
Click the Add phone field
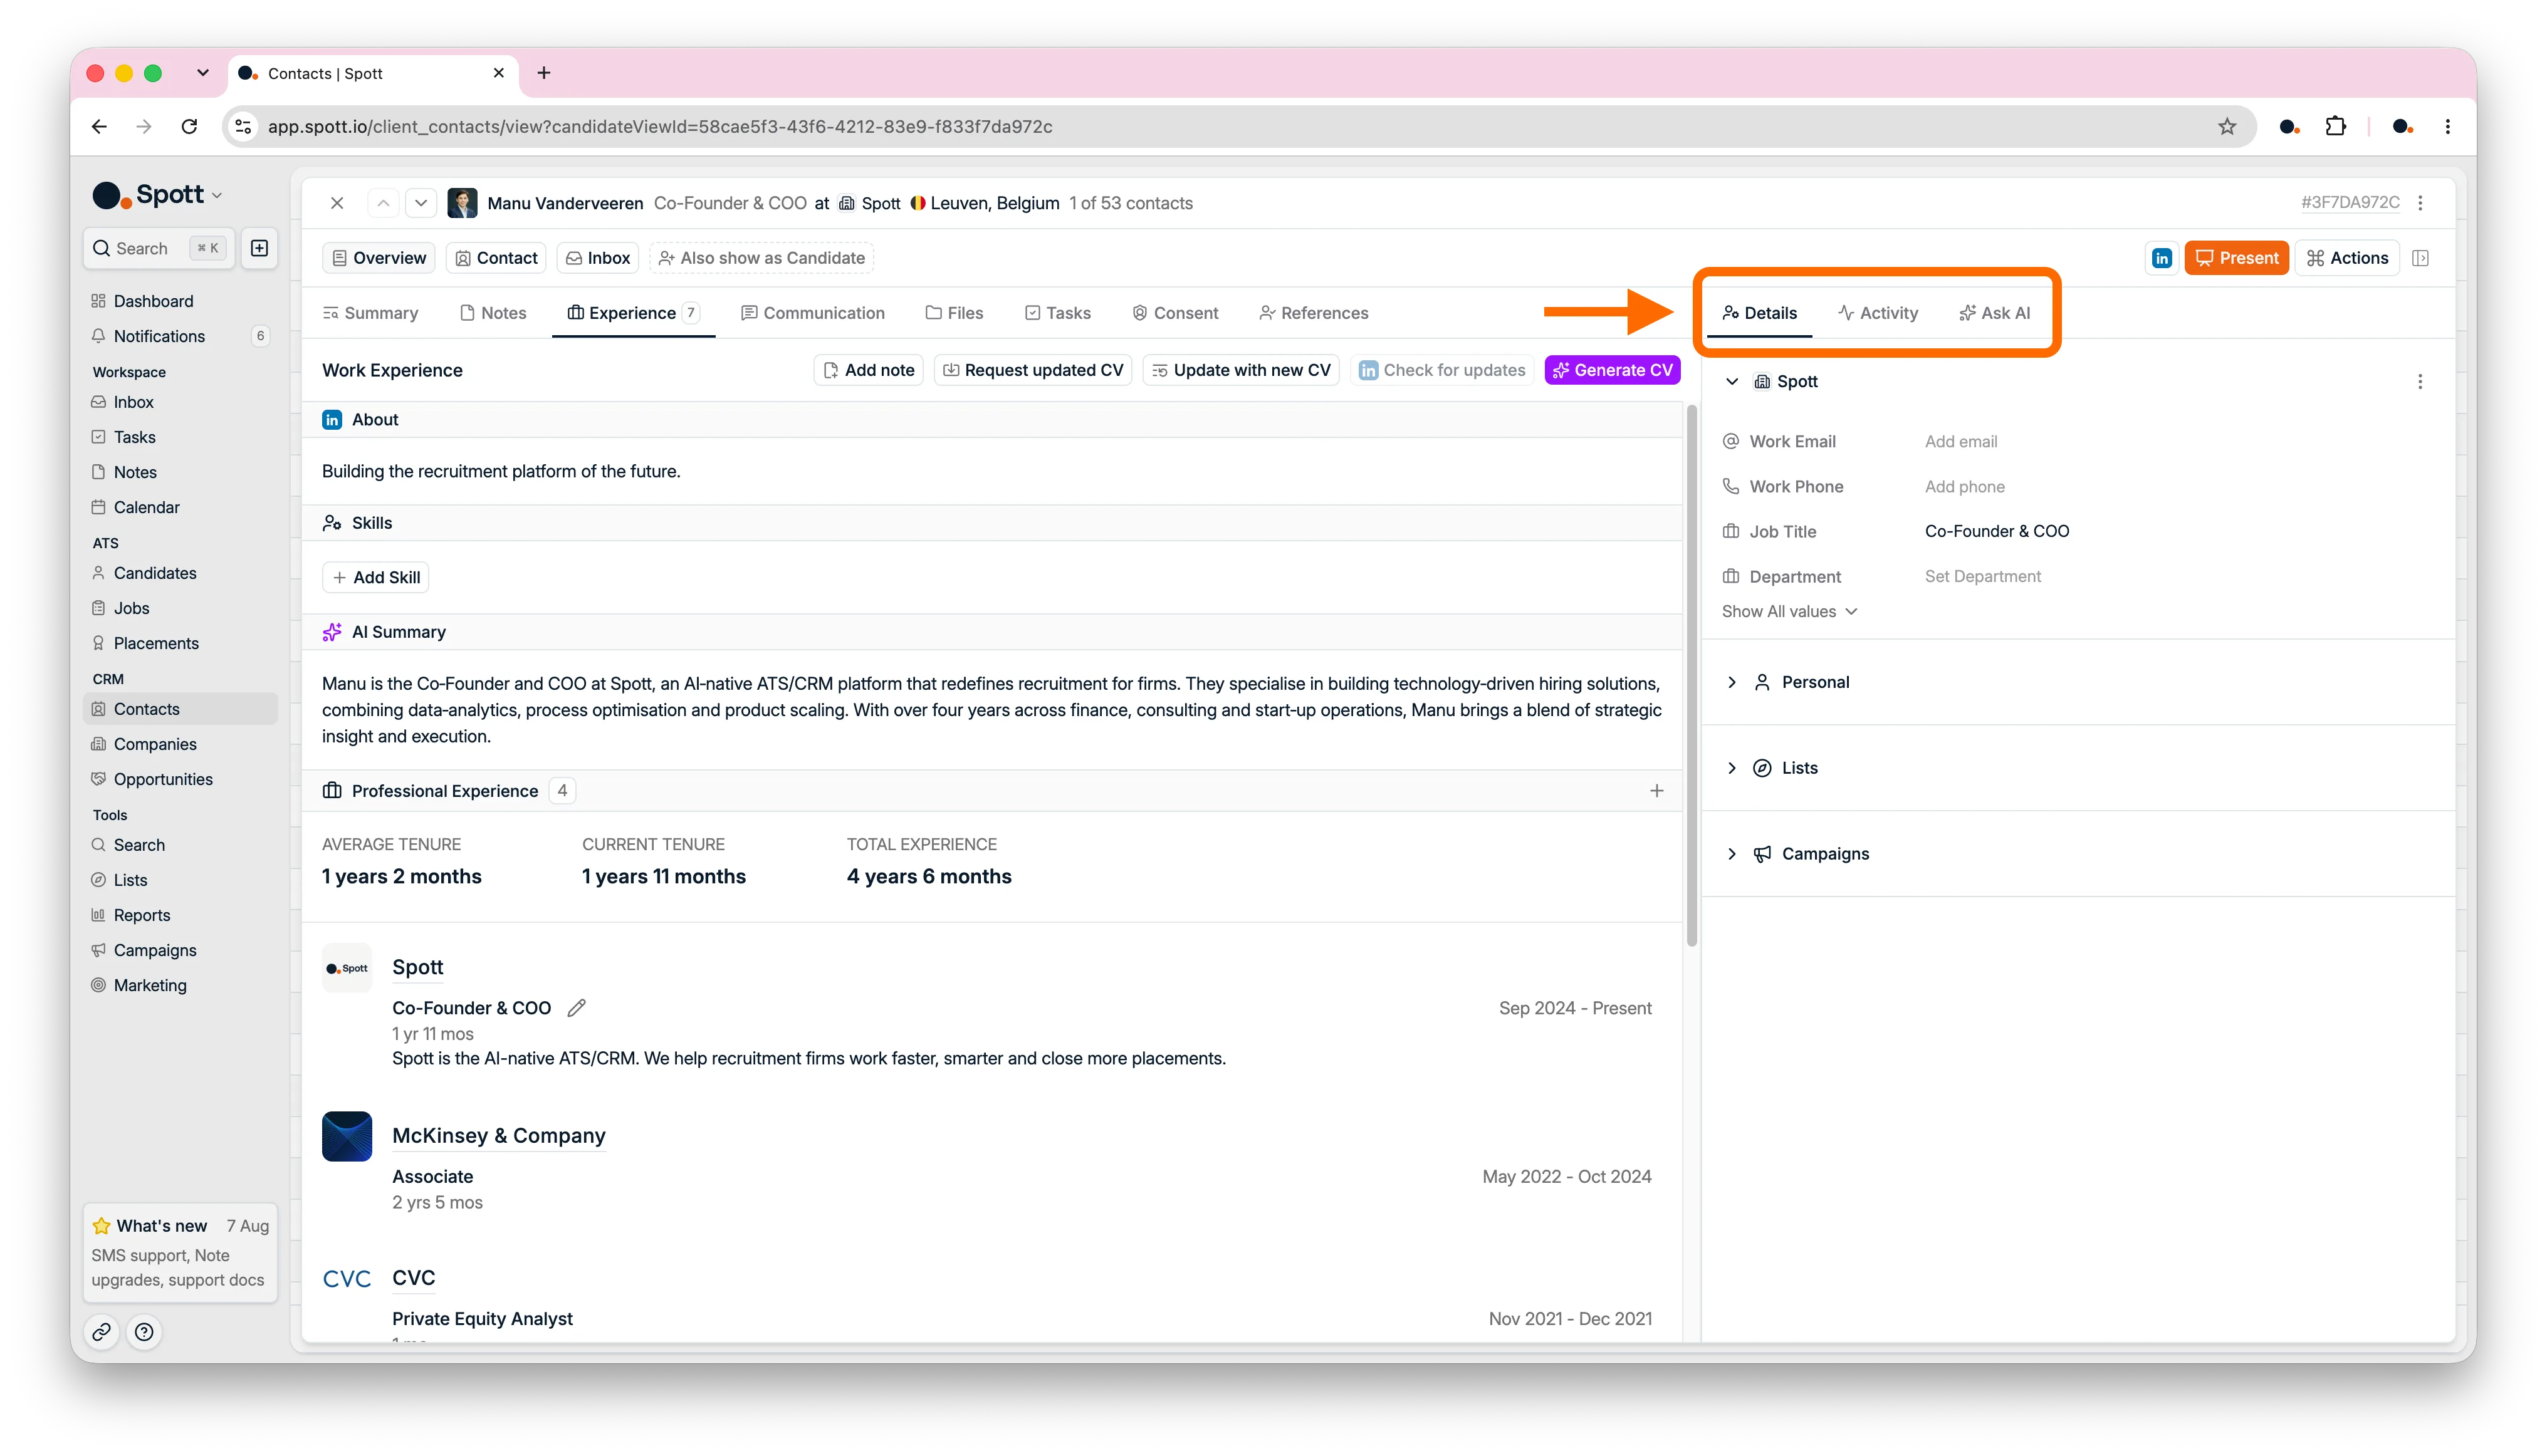(x=1964, y=486)
